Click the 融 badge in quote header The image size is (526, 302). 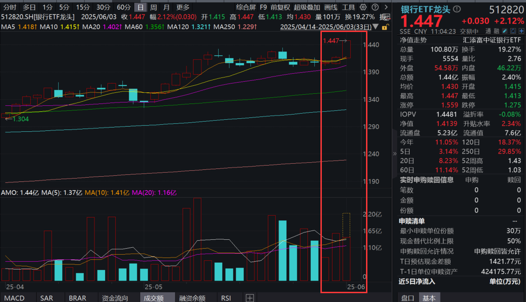point(497,31)
